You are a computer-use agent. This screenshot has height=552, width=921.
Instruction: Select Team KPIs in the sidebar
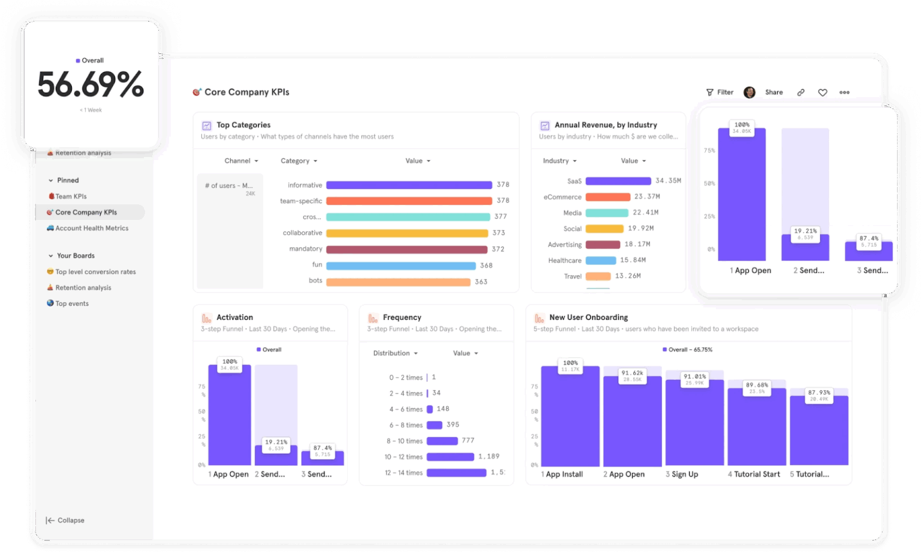click(x=70, y=196)
